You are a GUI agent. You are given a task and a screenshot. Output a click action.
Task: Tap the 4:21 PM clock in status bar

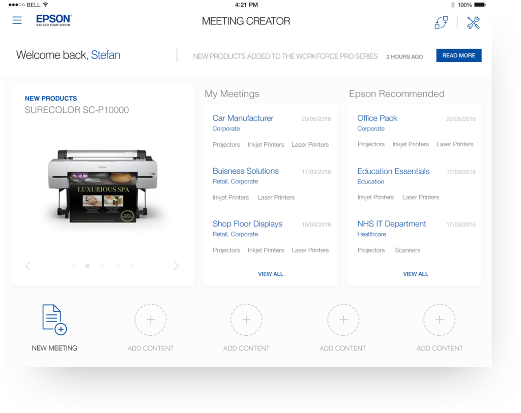click(x=246, y=5)
